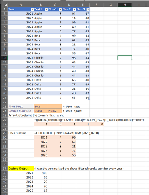The image size is (149, 195).
Task: Select column G header
Action: [111, 5]
